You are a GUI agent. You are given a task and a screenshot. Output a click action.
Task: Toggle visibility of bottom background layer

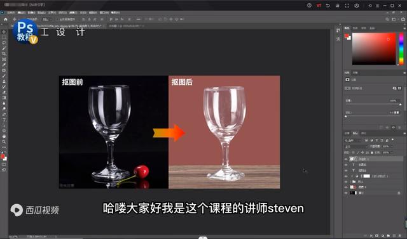pos(346,193)
